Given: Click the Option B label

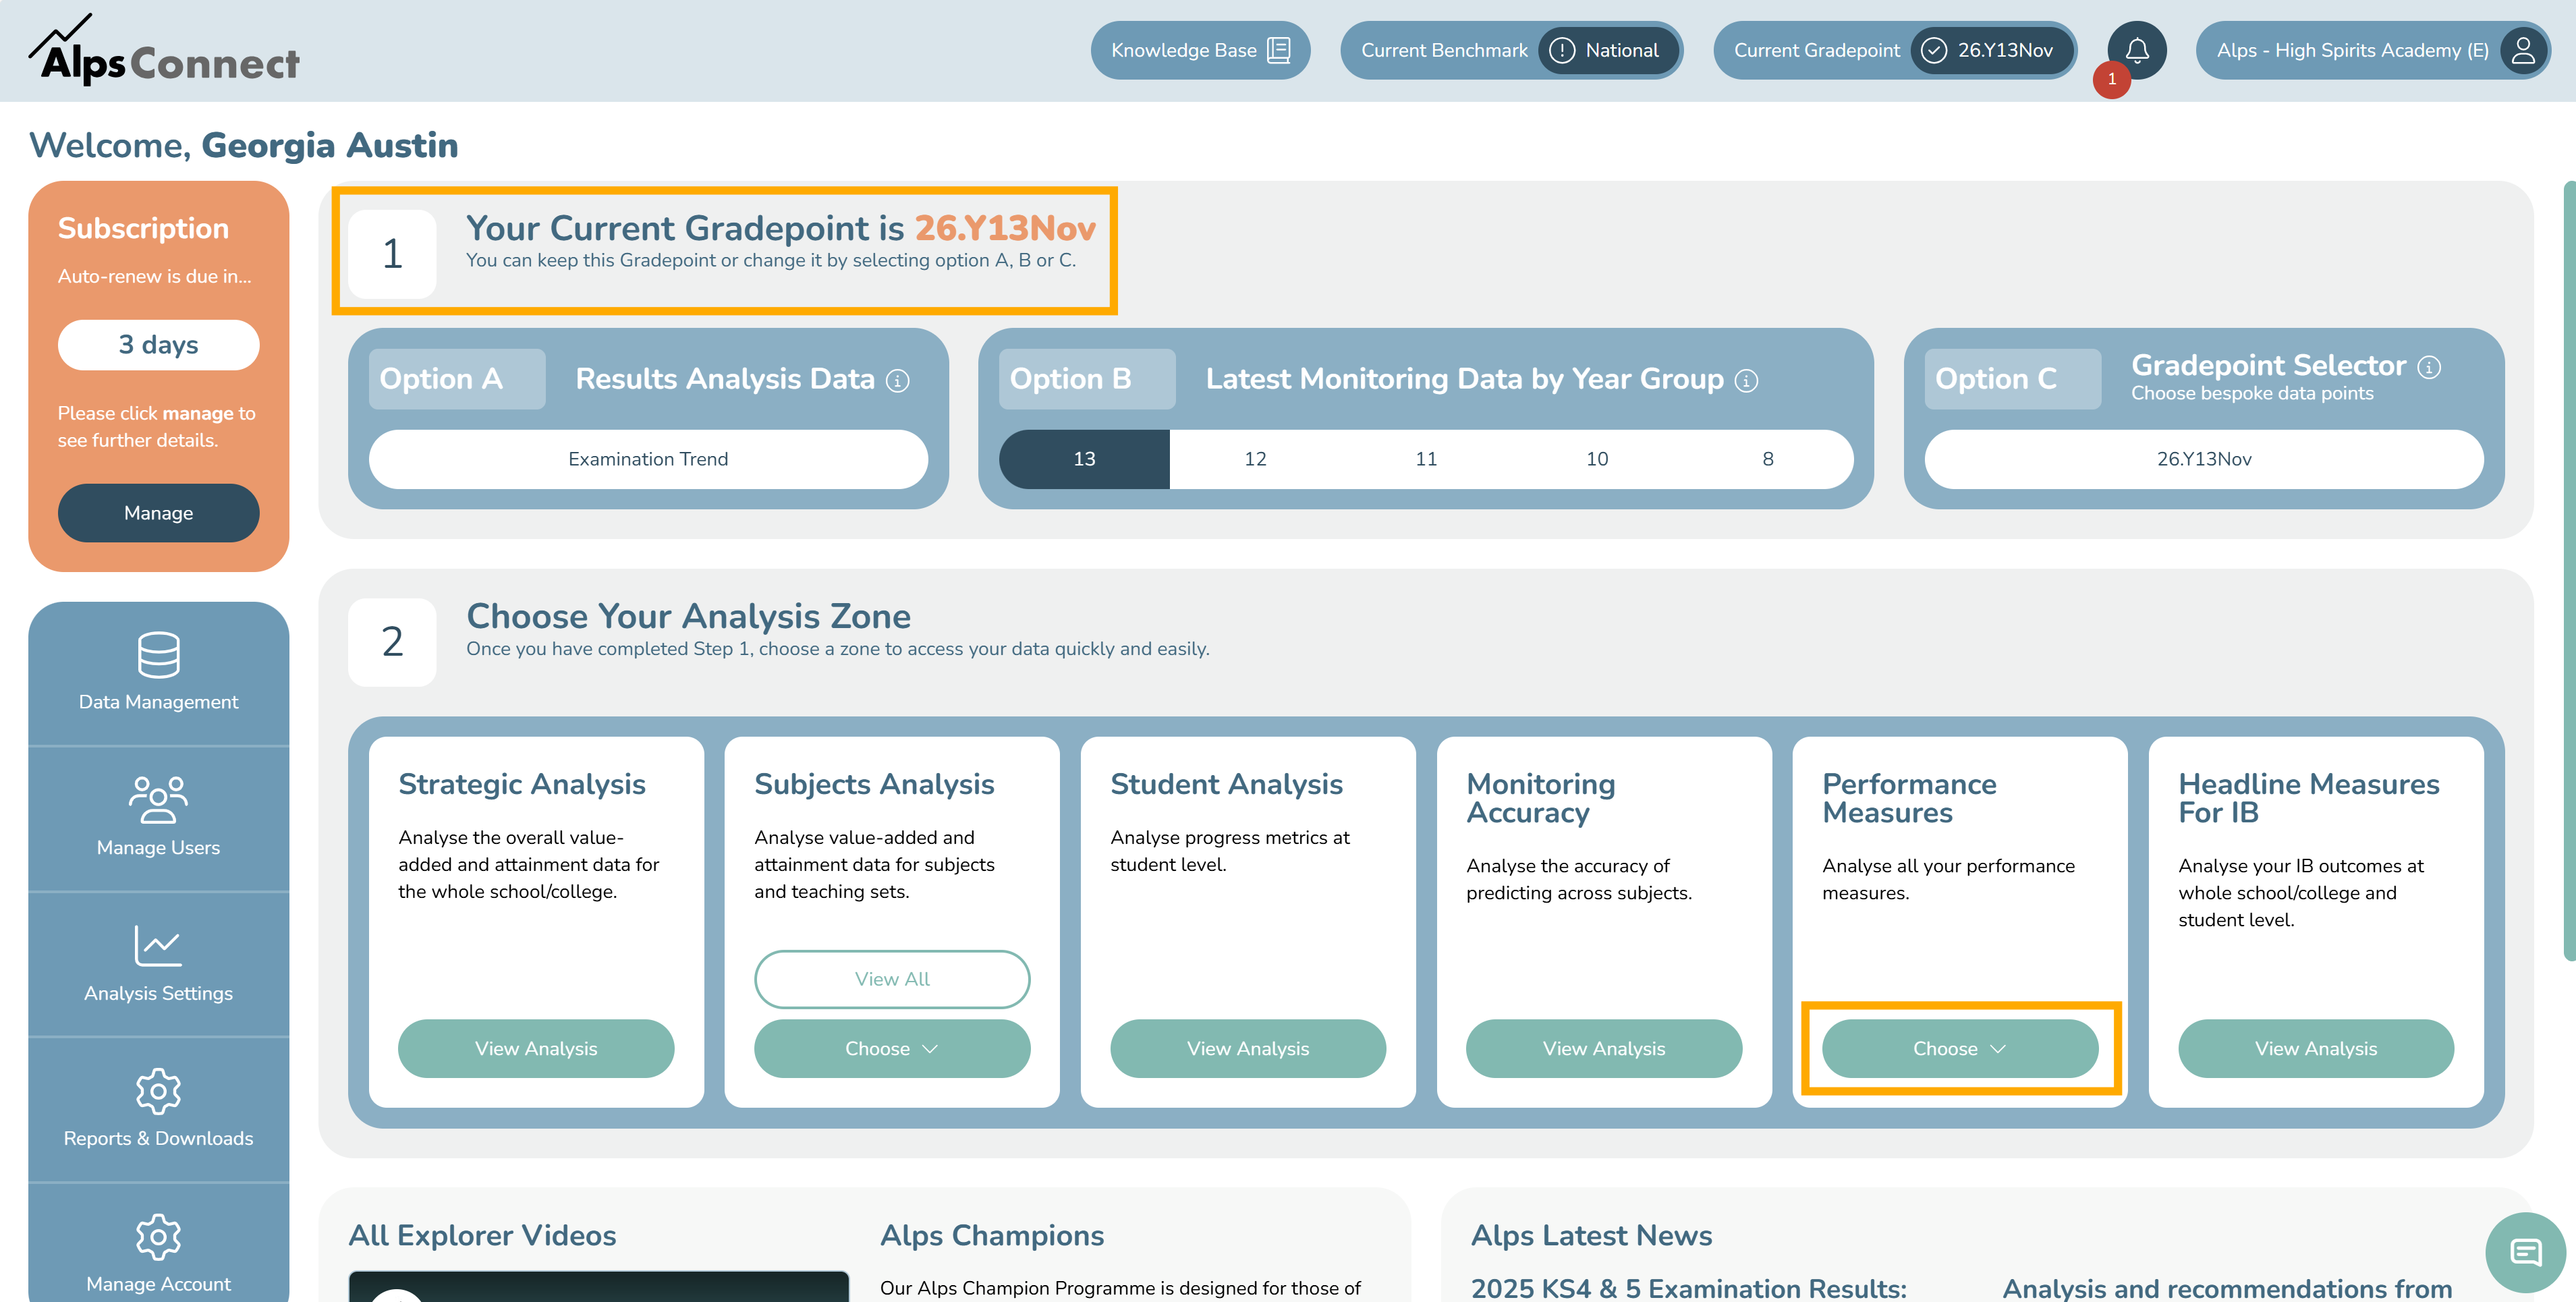Looking at the screenshot, I should pyautogui.click(x=1087, y=379).
